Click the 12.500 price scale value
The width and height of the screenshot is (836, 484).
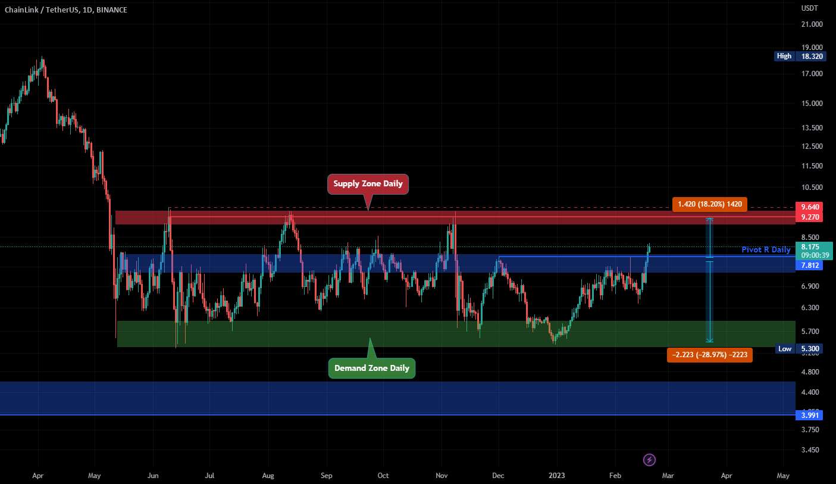(x=812, y=146)
